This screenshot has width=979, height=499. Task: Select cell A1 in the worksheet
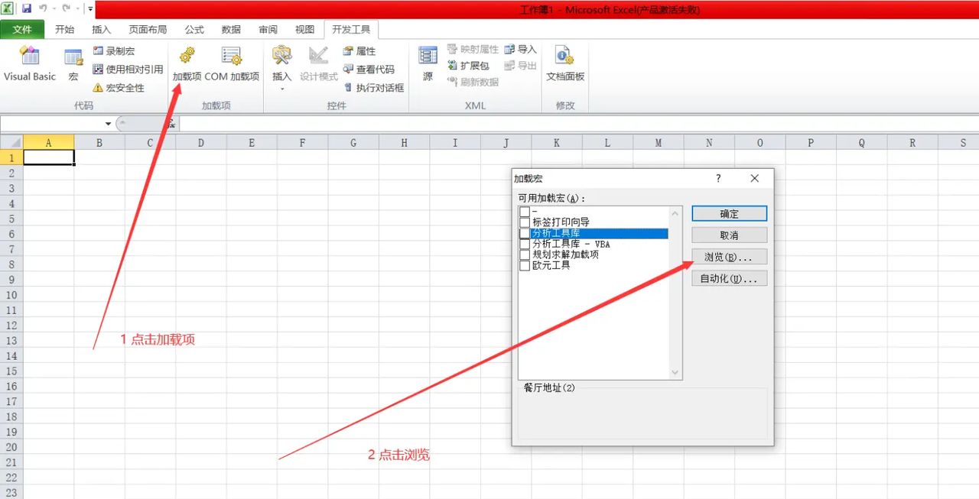coord(49,157)
